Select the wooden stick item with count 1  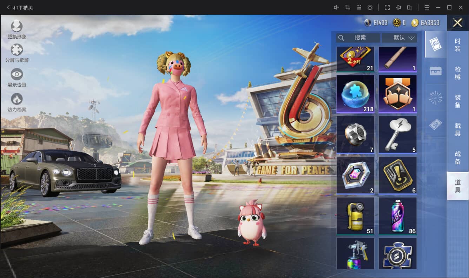pyautogui.click(x=398, y=59)
